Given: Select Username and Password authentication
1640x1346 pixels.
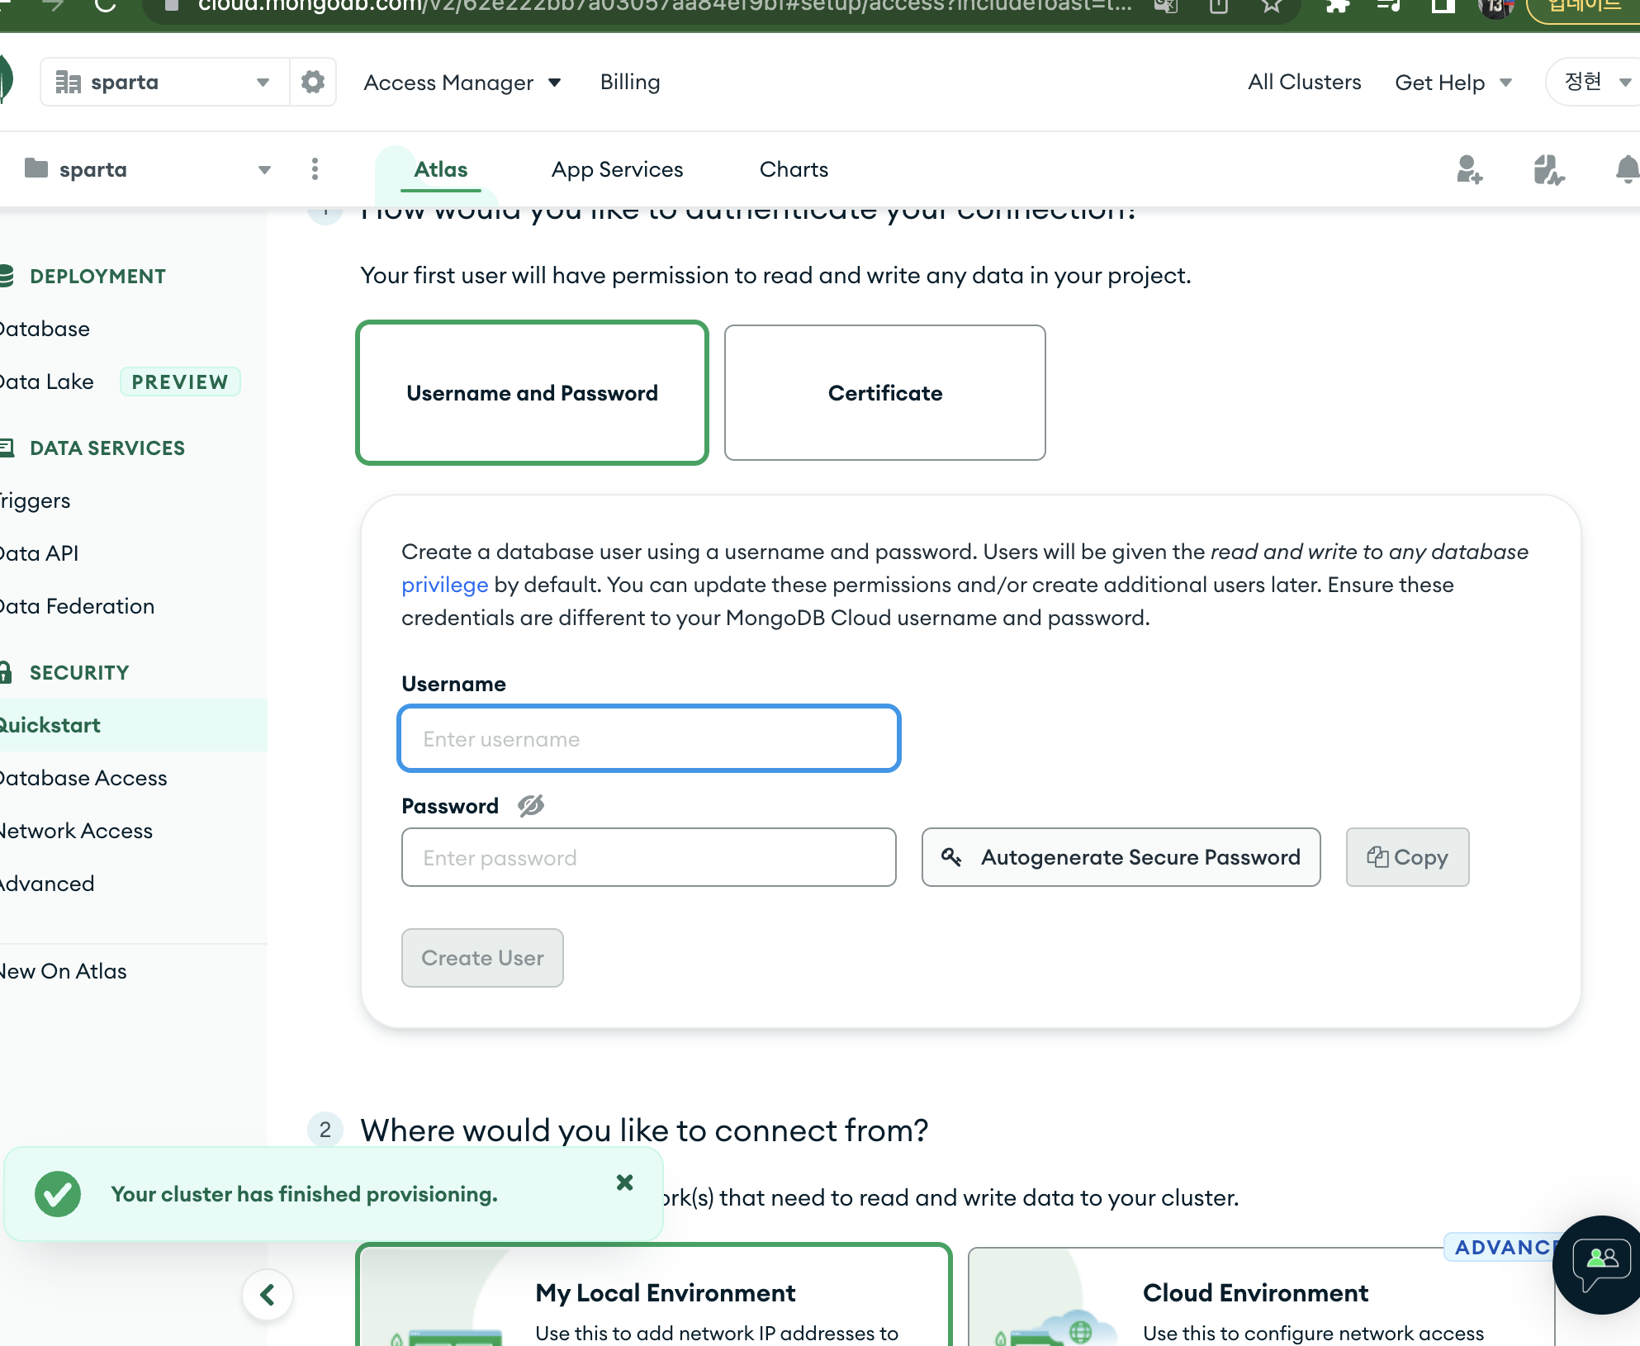Looking at the screenshot, I should 532,392.
